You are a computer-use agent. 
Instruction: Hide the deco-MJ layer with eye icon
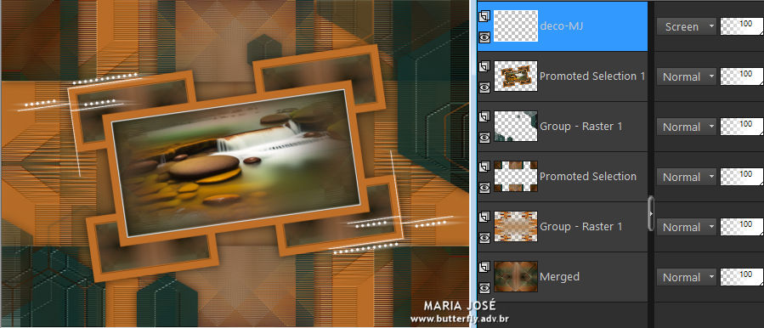[484, 37]
